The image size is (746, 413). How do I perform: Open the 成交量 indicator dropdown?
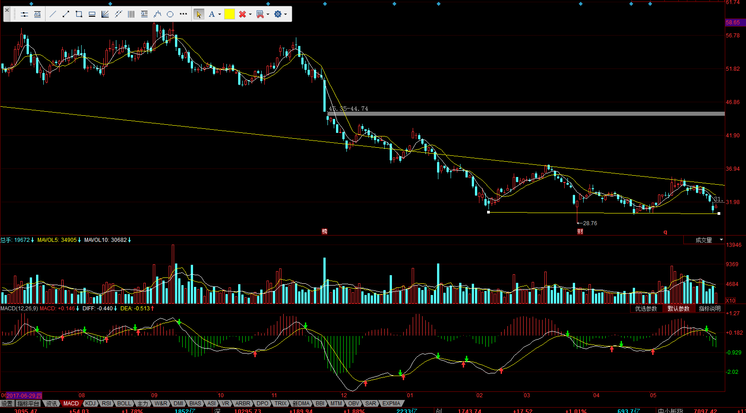pos(704,240)
